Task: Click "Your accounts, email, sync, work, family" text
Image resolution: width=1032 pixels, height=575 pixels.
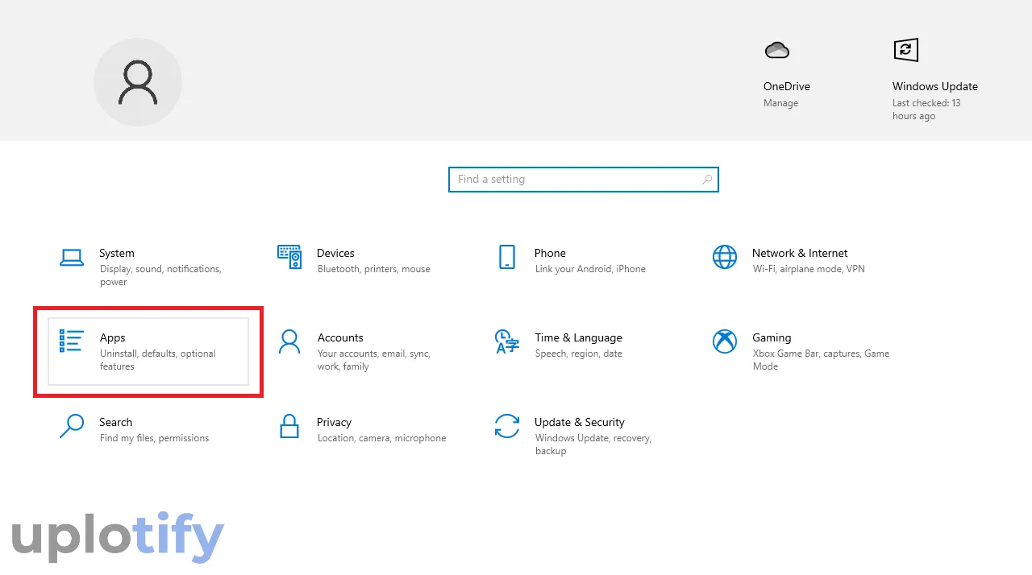Action: pos(374,360)
